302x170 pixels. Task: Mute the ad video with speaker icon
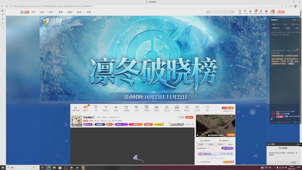tap(197, 135)
